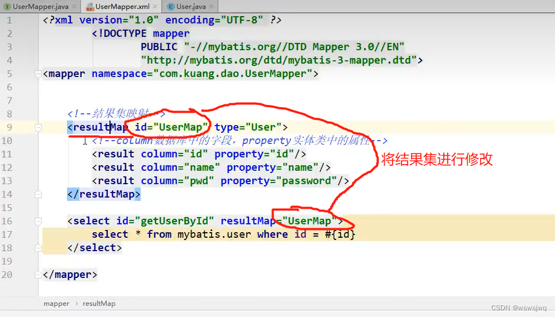Click the column="name" attribute
Viewport: 555px width, 317px height.
[180, 167]
